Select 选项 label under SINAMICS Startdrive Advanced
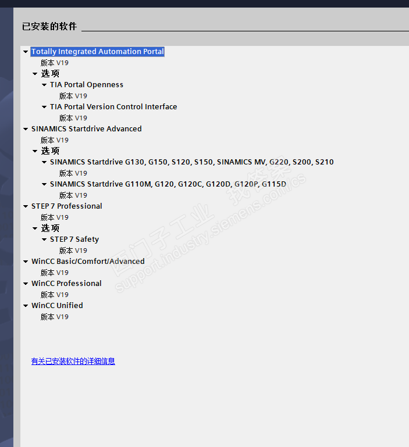Image resolution: width=409 pixels, height=447 pixels. (50, 151)
